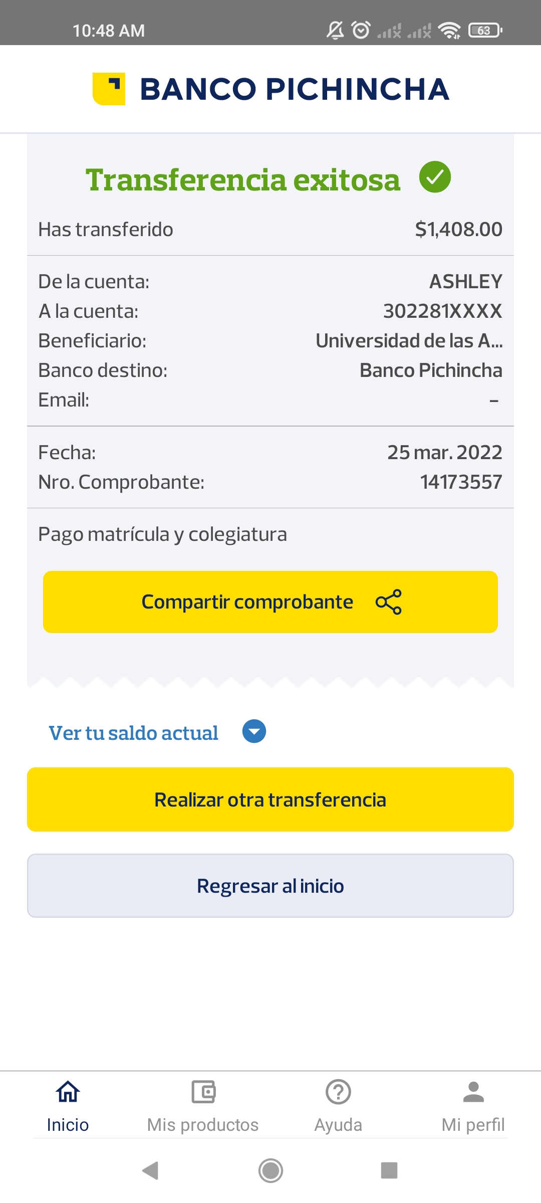
Task: Tap the Inicio home icon
Action: (68, 1091)
